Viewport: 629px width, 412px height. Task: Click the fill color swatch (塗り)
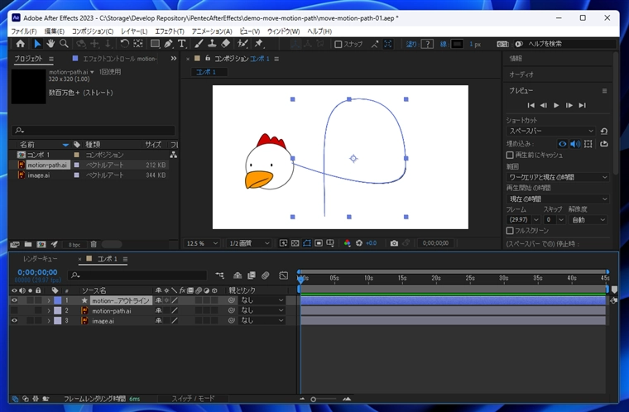pyautogui.click(x=428, y=44)
